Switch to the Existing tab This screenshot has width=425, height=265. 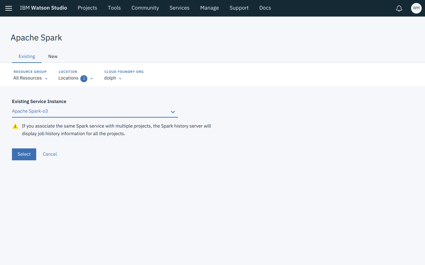[x=27, y=56]
